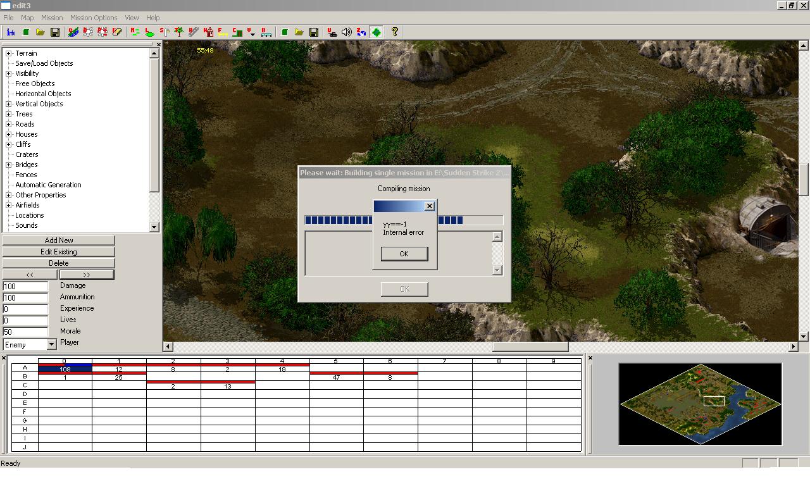
Task: Click the >> next button
Action: [87, 275]
